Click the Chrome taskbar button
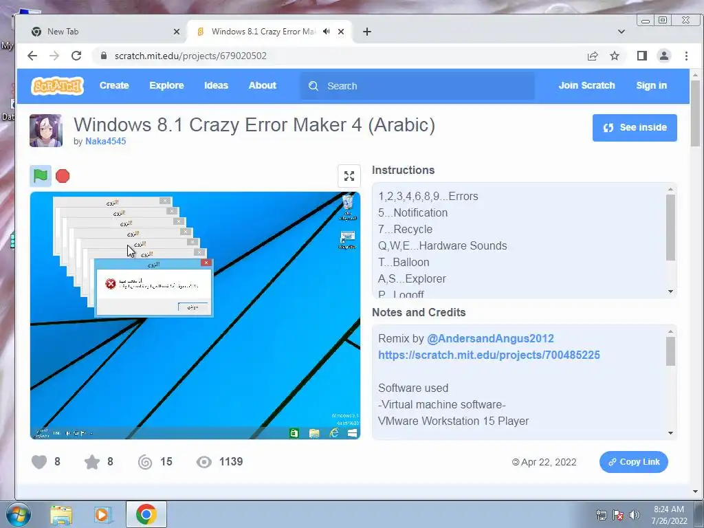This screenshot has width=704, height=528. pos(146,514)
